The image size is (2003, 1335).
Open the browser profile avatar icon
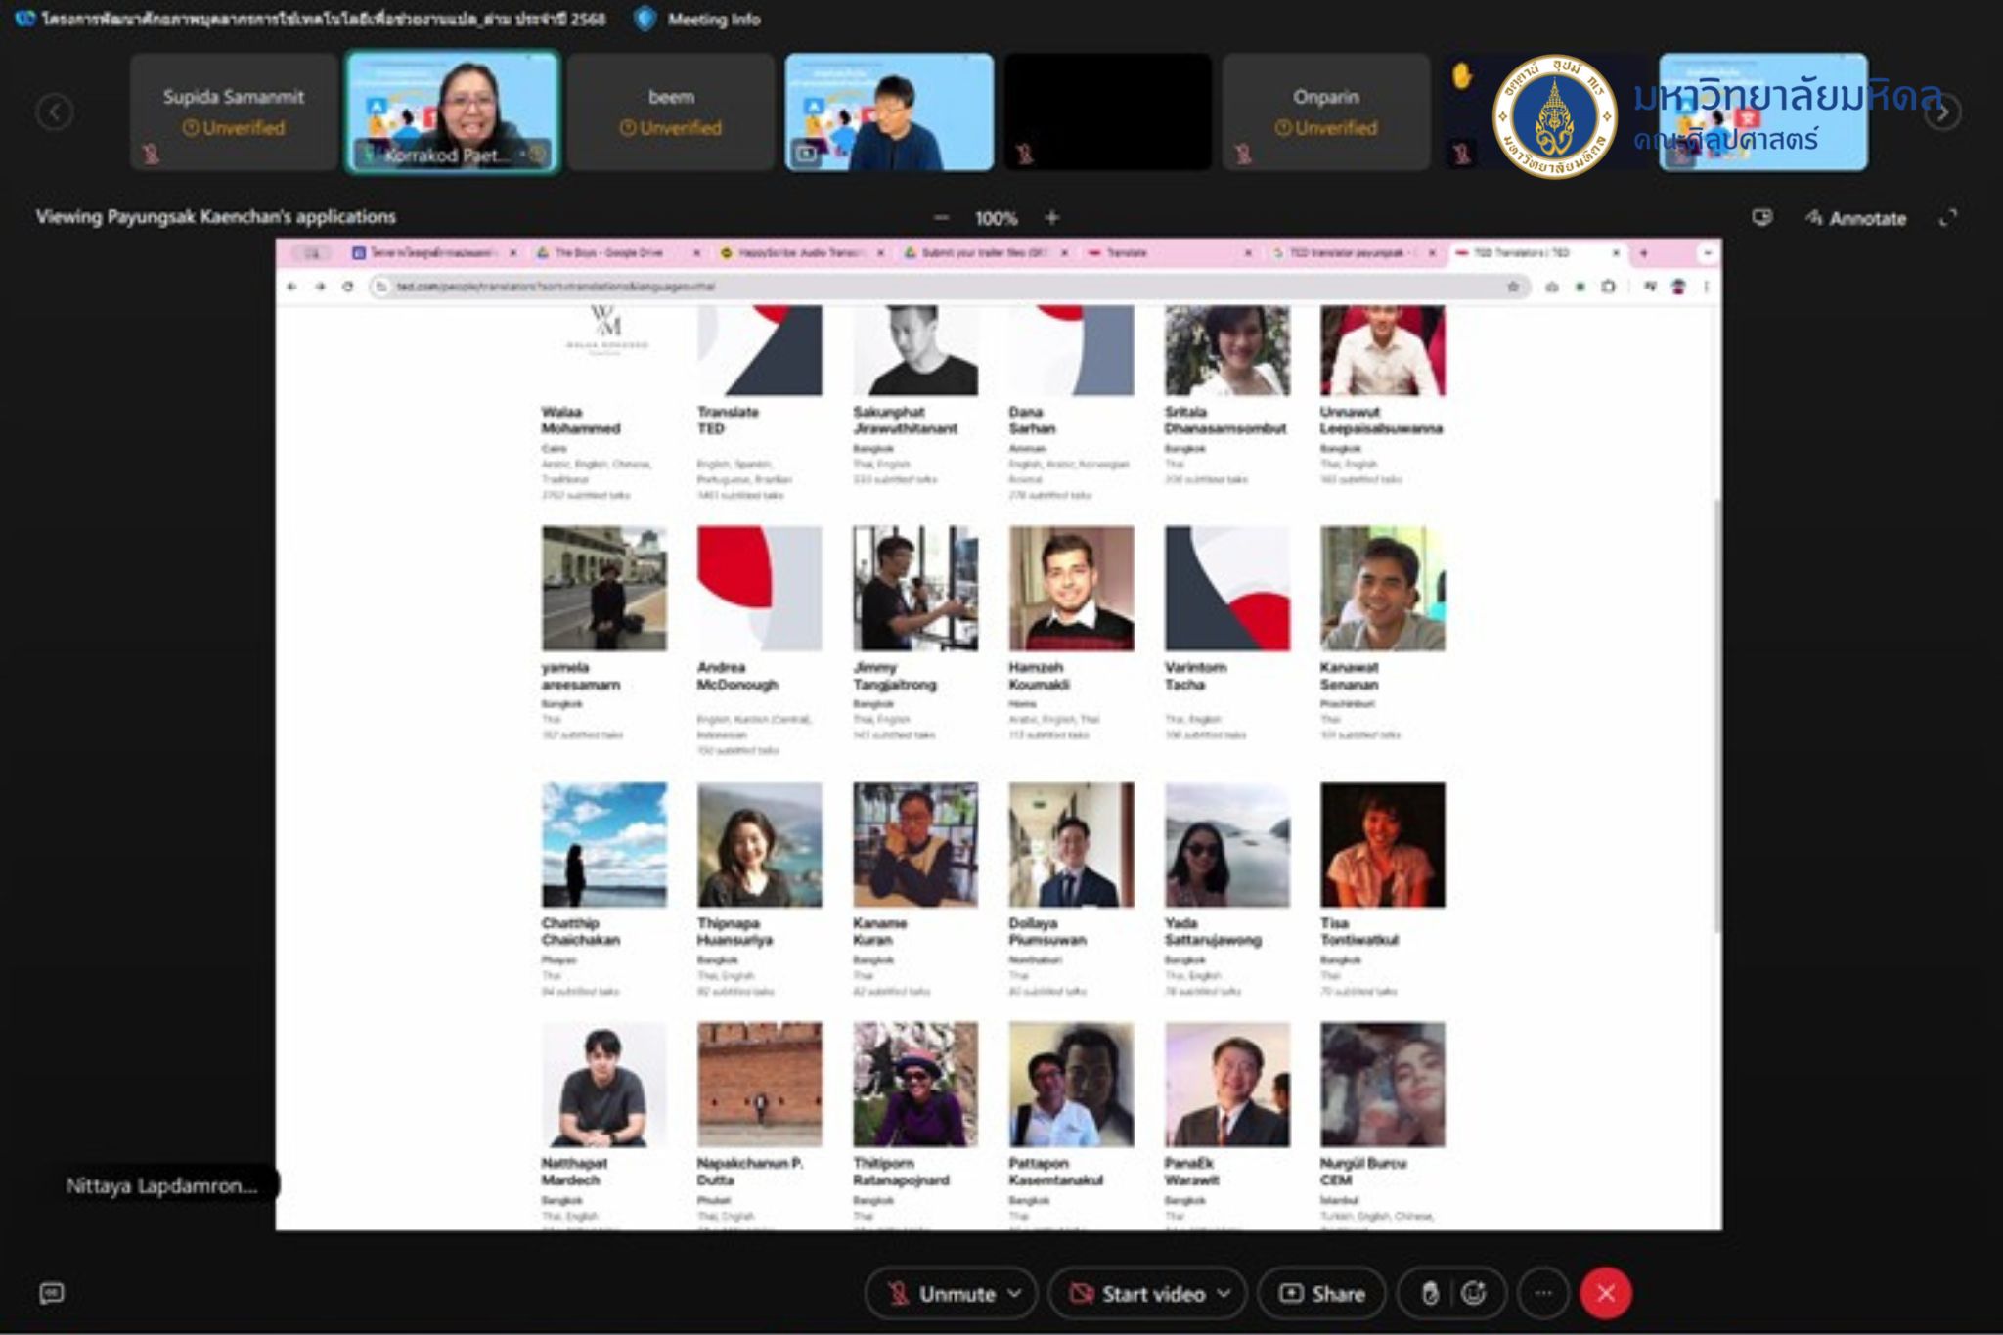(x=1678, y=287)
